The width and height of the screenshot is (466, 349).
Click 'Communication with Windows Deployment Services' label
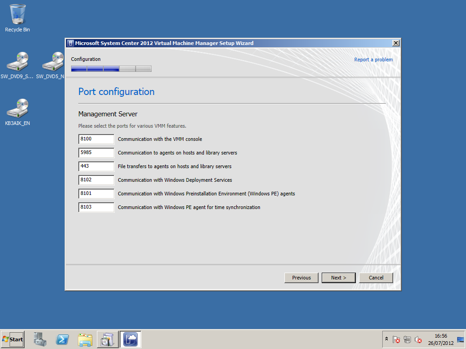175,180
